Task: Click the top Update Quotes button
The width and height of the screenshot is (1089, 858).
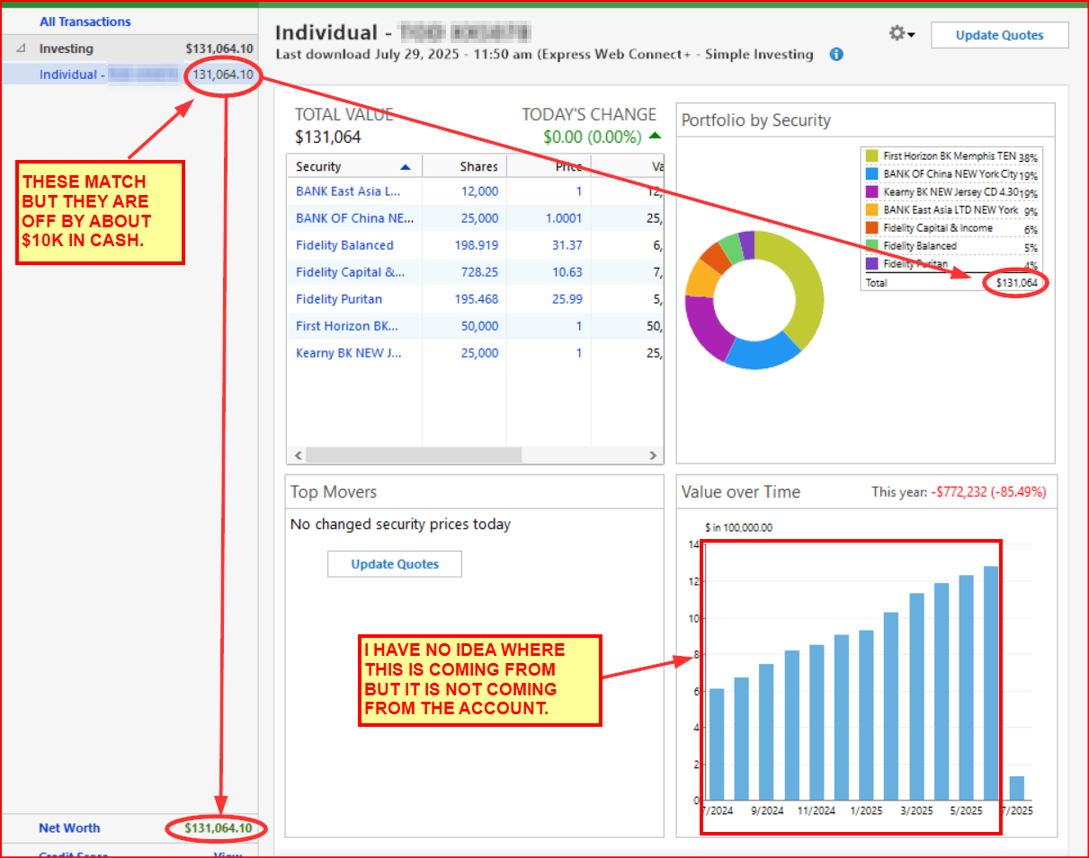Action: pyautogui.click(x=999, y=35)
